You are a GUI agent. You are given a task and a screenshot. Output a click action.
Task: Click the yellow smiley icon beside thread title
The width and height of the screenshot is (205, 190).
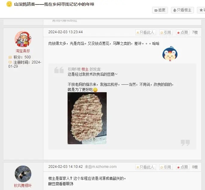click(x=9, y=4)
